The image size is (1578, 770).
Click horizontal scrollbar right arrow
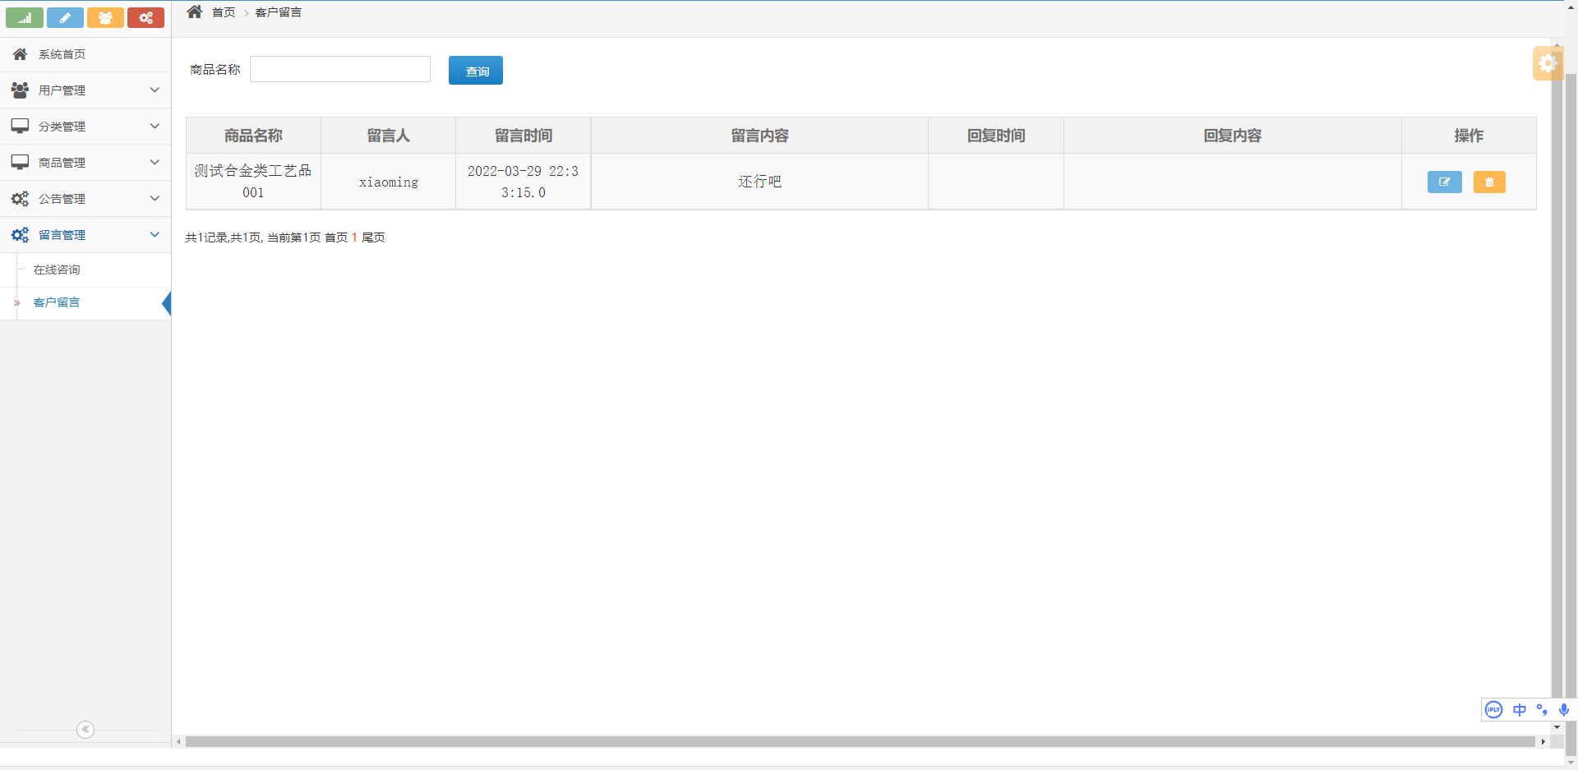pyautogui.click(x=1543, y=741)
